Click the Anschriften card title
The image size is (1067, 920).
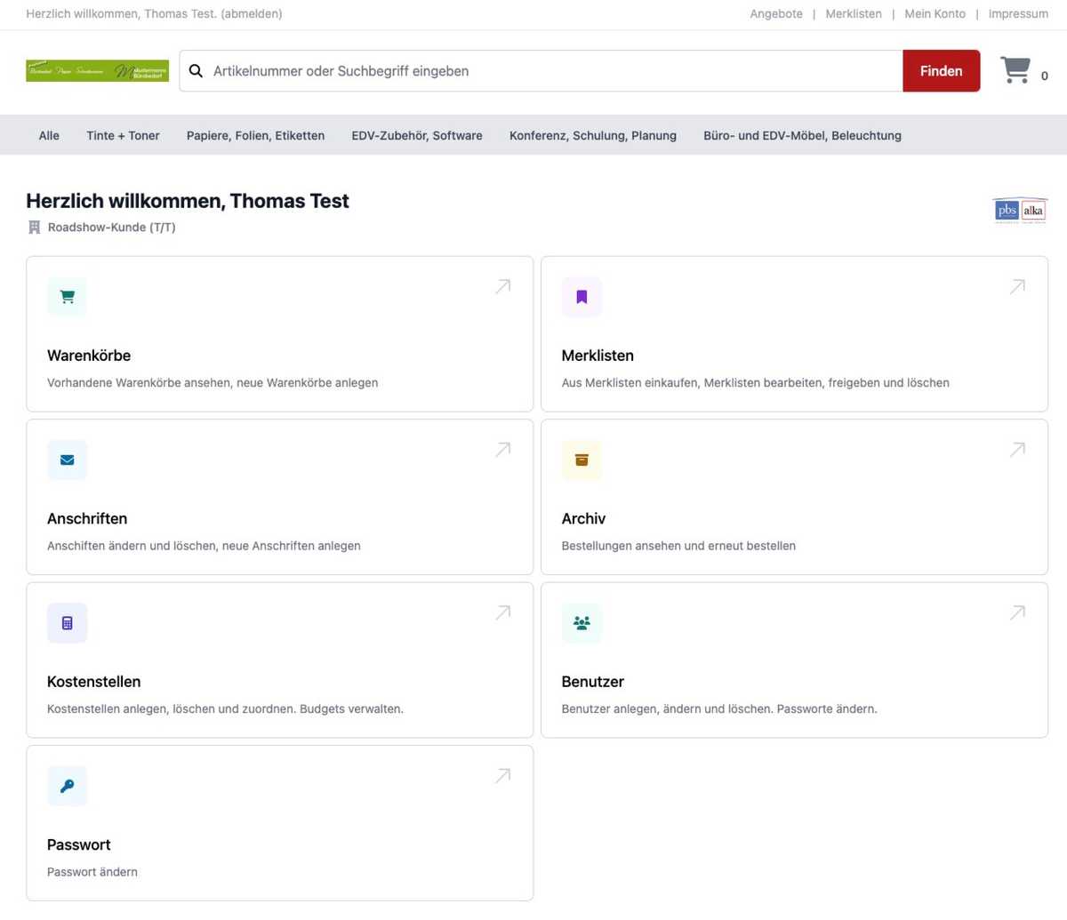pos(87,519)
